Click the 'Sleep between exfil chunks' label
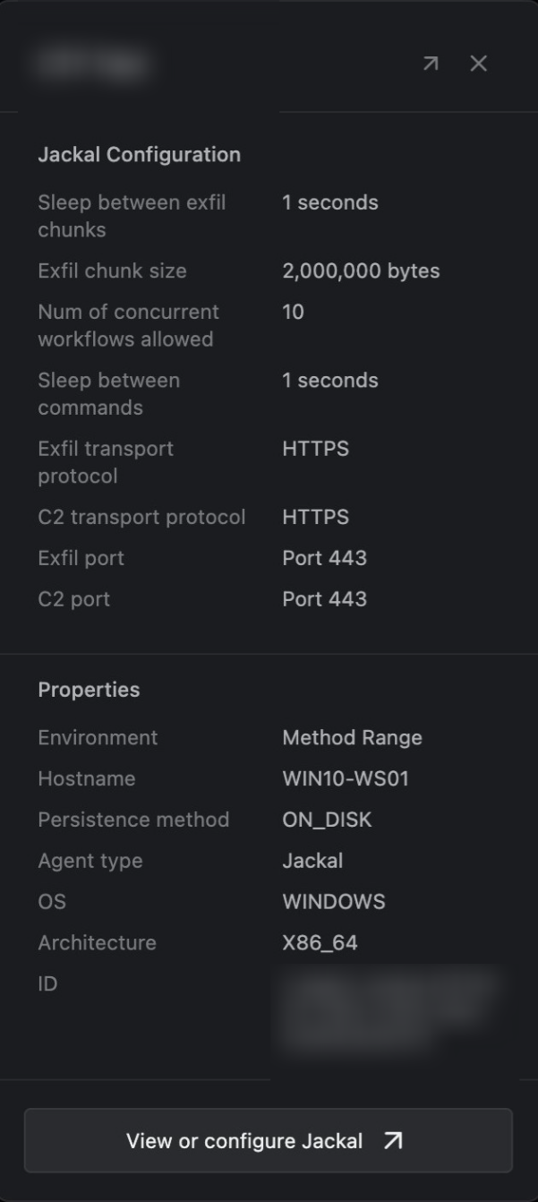Viewport: 538px width, 1202px height. click(132, 216)
